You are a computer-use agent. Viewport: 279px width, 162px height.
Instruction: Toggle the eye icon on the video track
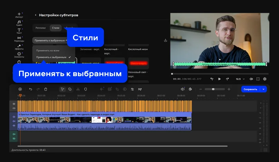click(x=14, y=117)
